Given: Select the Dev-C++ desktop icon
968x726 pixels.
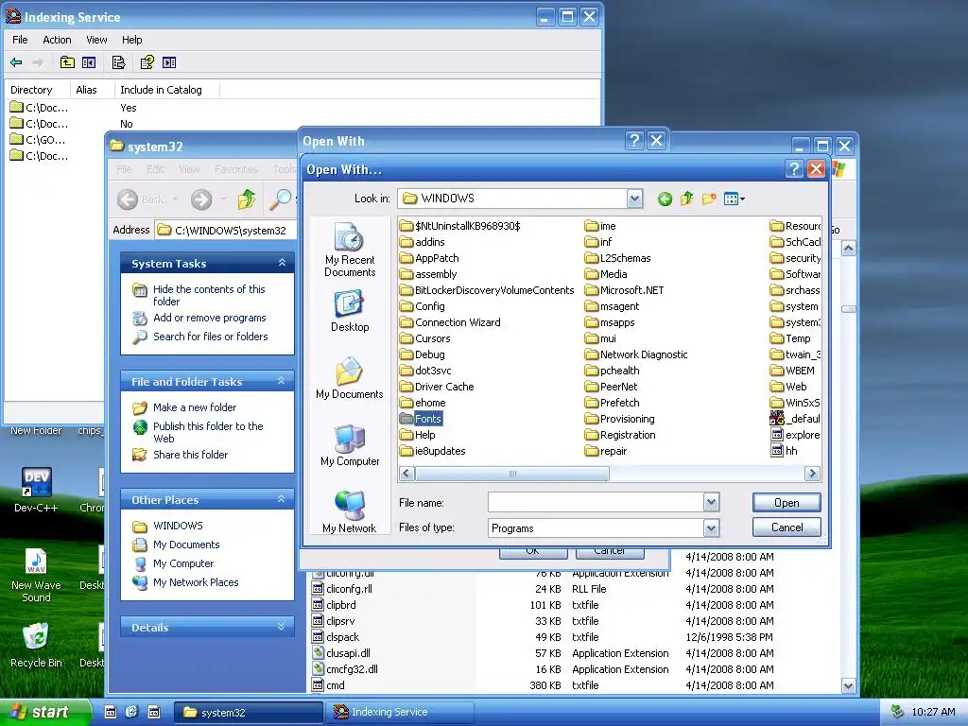Looking at the screenshot, I should 36,491.
